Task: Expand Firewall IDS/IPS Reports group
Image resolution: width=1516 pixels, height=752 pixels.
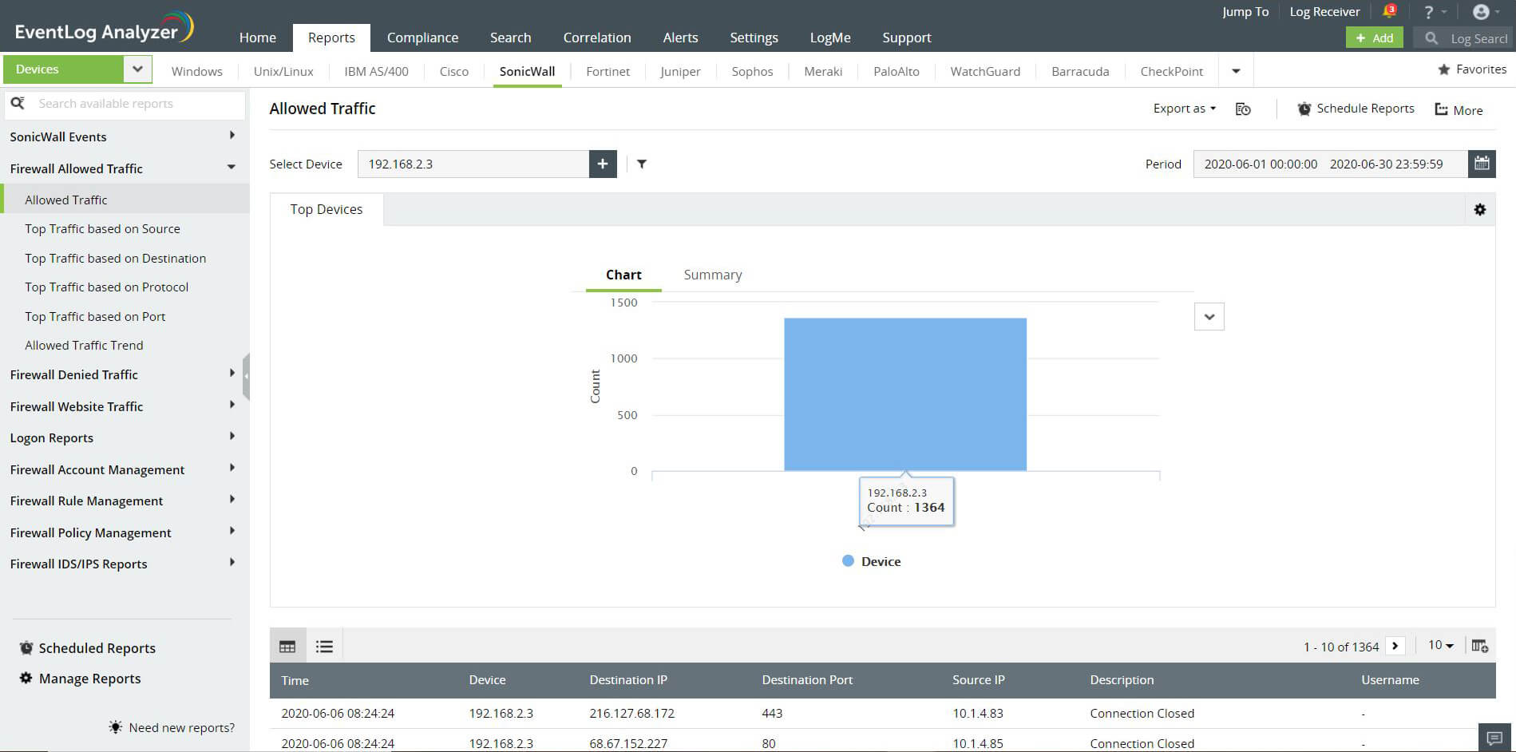Action: (232, 562)
